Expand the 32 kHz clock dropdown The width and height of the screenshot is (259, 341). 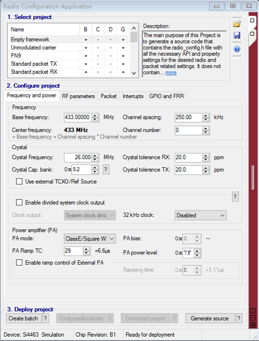click(200, 215)
